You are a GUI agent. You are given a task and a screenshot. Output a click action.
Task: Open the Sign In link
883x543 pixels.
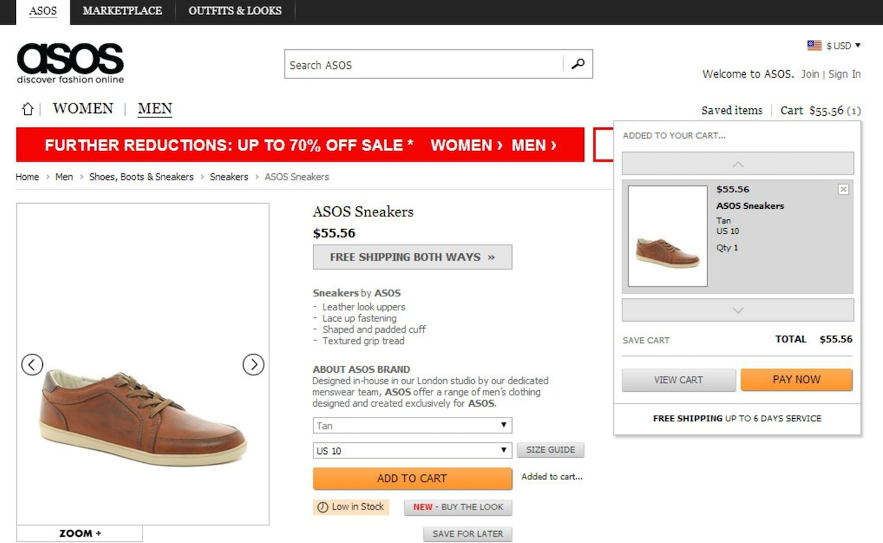point(844,74)
